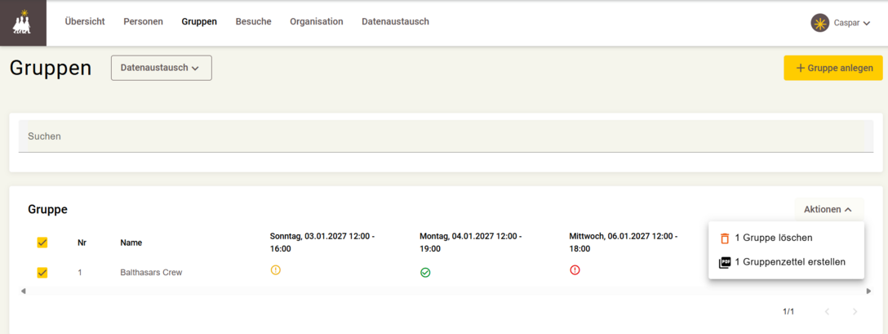This screenshot has height=334, width=888.
Task: Click the Mittwoch, 06.01.2027 column header
Action: coord(624,243)
